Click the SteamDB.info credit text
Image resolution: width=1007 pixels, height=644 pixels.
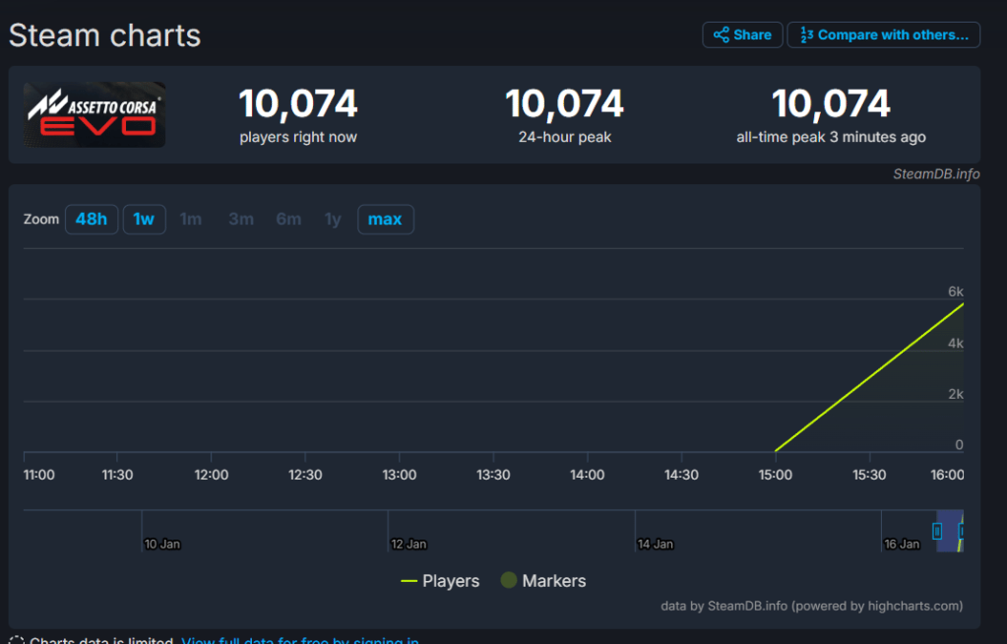click(936, 174)
